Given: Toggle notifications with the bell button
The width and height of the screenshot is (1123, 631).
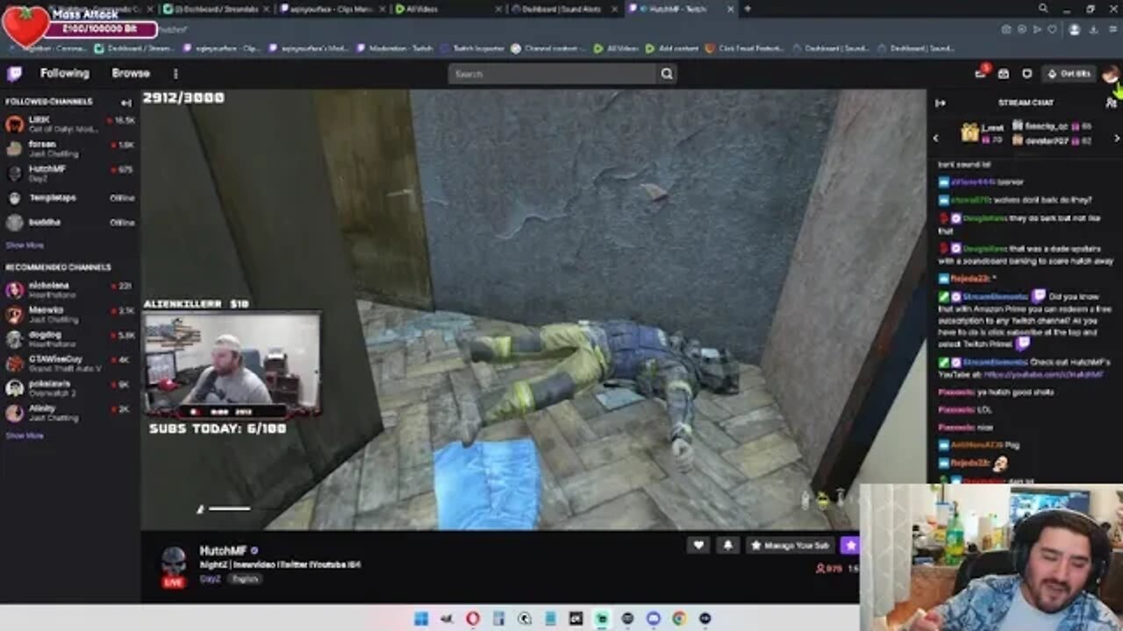Looking at the screenshot, I should click(x=727, y=545).
